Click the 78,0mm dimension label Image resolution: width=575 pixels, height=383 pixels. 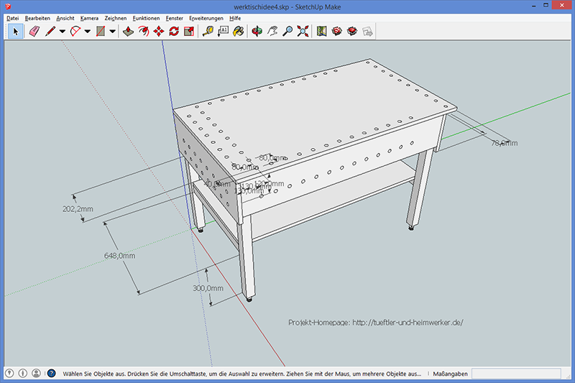(x=505, y=143)
